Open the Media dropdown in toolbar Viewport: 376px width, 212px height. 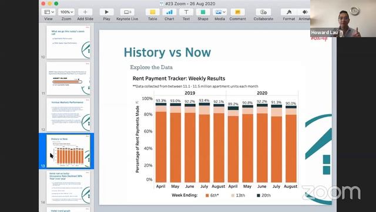point(220,12)
